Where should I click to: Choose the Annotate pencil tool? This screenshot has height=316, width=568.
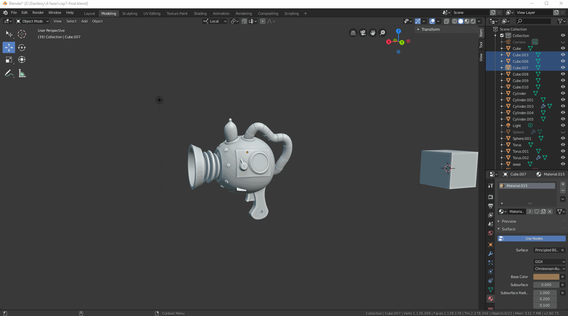coord(9,74)
